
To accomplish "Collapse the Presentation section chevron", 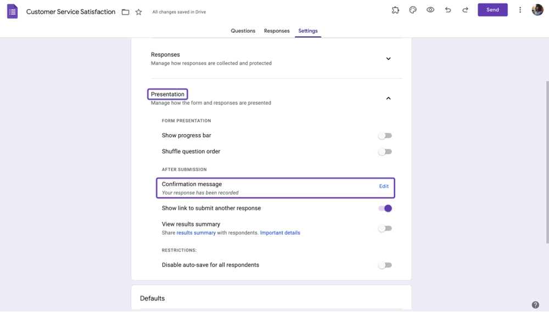I will [388, 99].
